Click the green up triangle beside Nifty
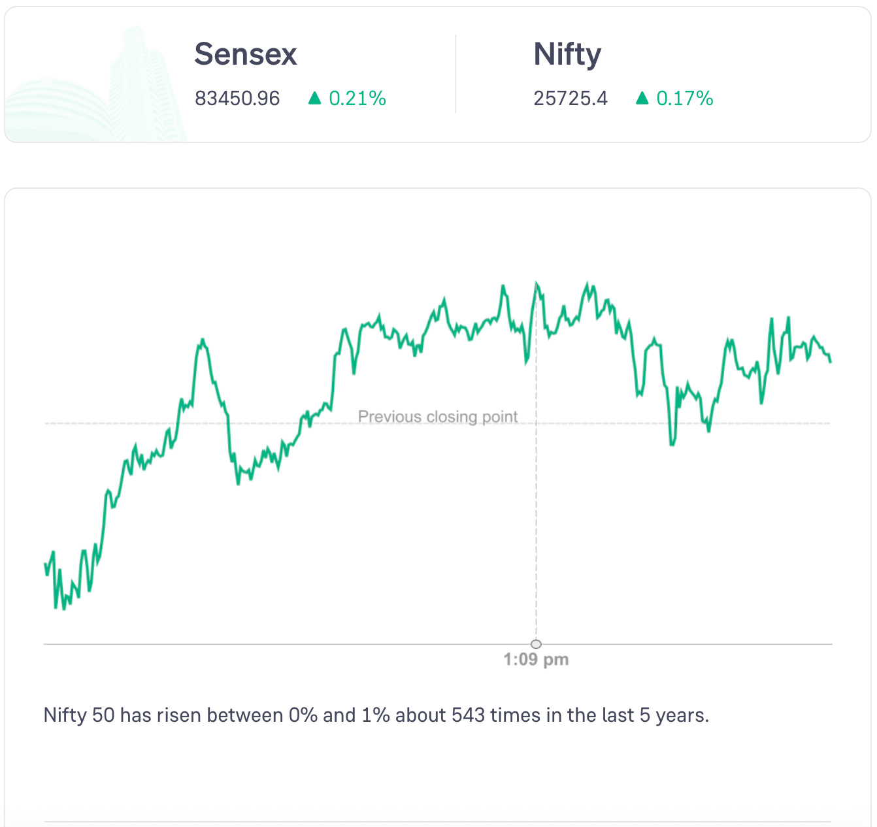This screenshot has width=877, height=827. coord(642,98)
